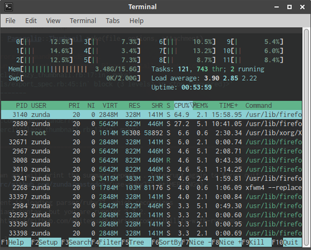311x250 pixels.
Task: Click the terminal vertical scrollbar
Action: coord(306,138)
